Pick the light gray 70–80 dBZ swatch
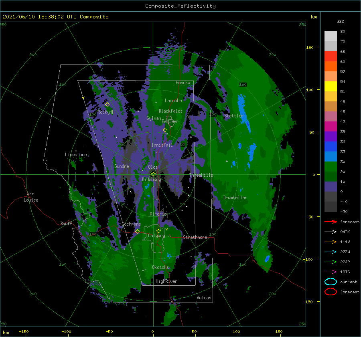This screenshot has width=361, height=337. (x=331, y=36)
